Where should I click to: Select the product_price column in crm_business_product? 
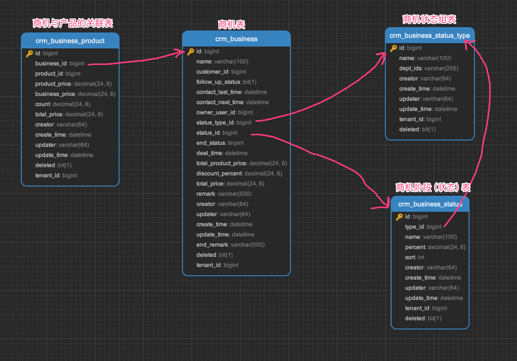point(73,84)
